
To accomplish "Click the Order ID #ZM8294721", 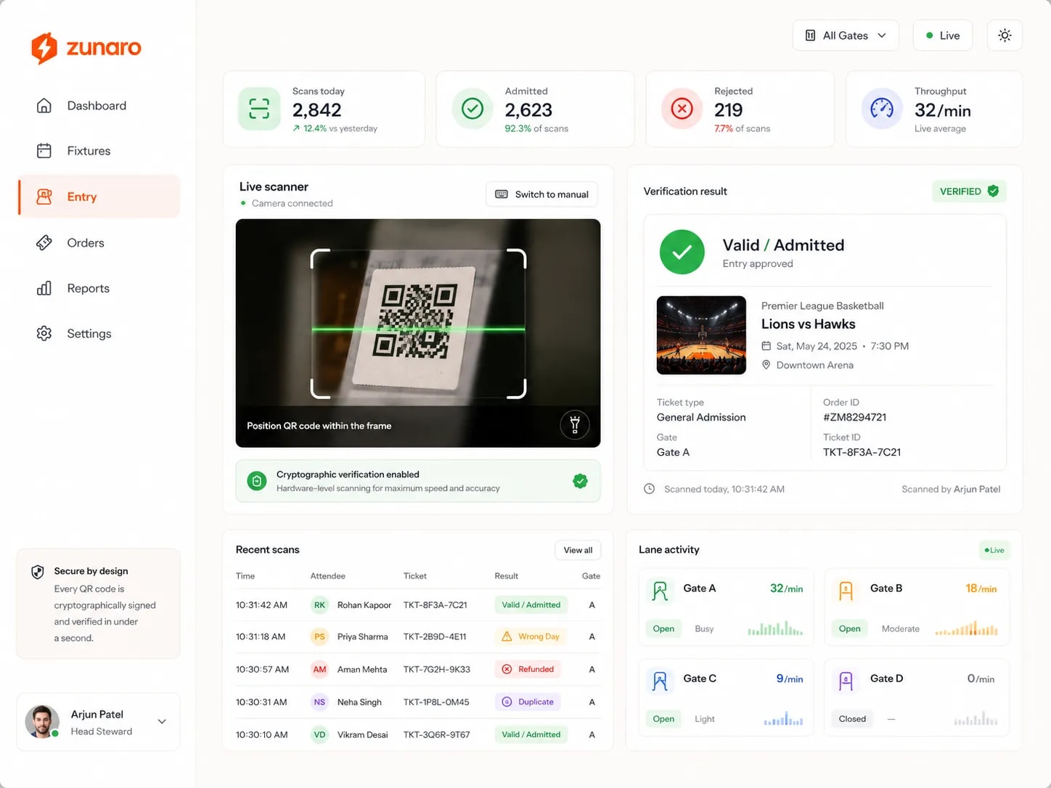I will click(x=854, y=417).
